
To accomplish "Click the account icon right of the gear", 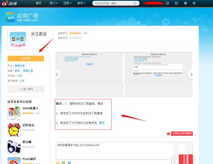I will click(x=194, y=3).
